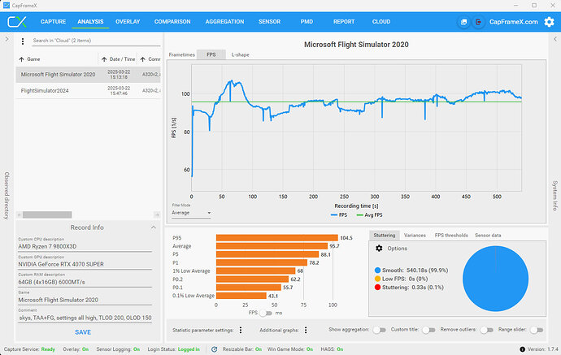Click the red login/logout icon

pos(478,22)
